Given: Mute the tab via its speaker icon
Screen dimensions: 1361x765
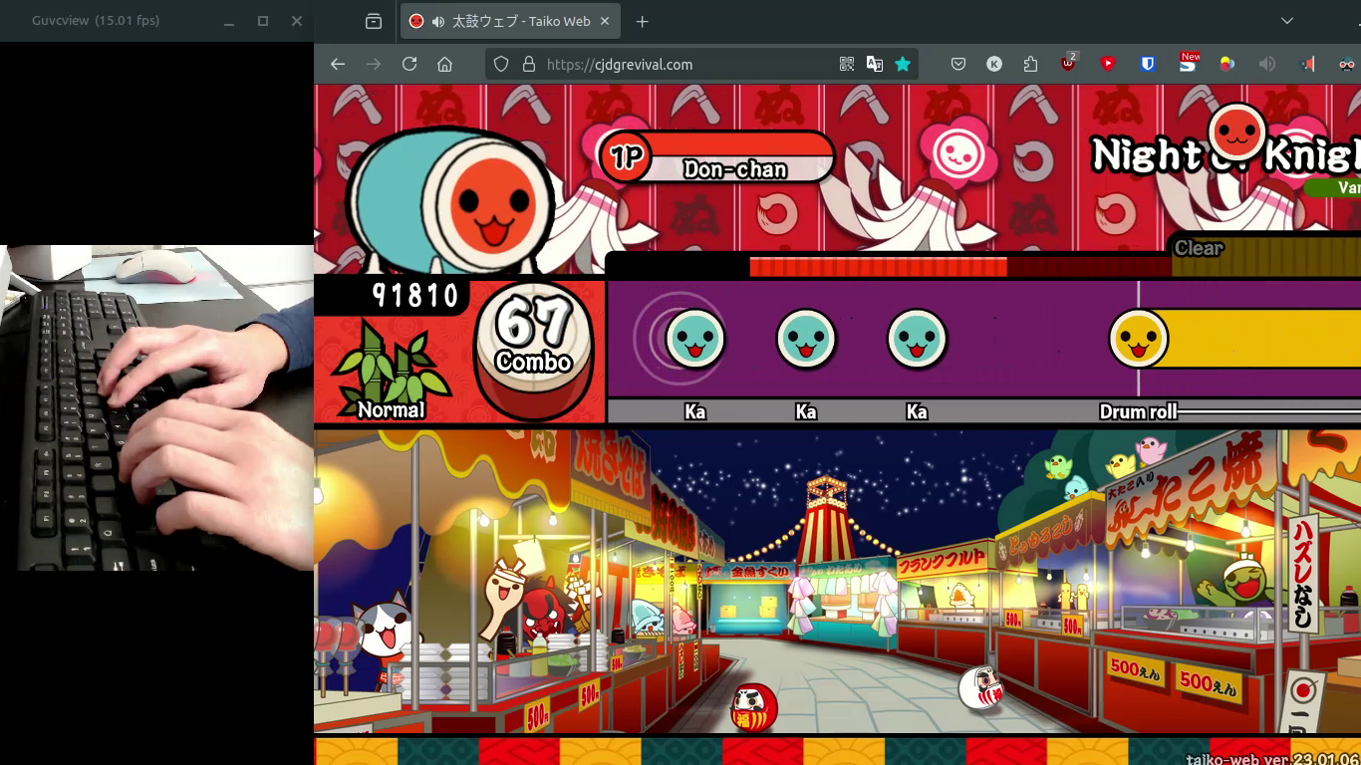Looking at the screenshot, I should click(x=437, y=21).
